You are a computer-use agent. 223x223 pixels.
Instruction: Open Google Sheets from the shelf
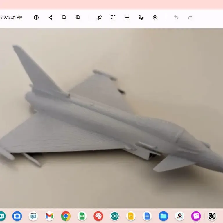82,216
